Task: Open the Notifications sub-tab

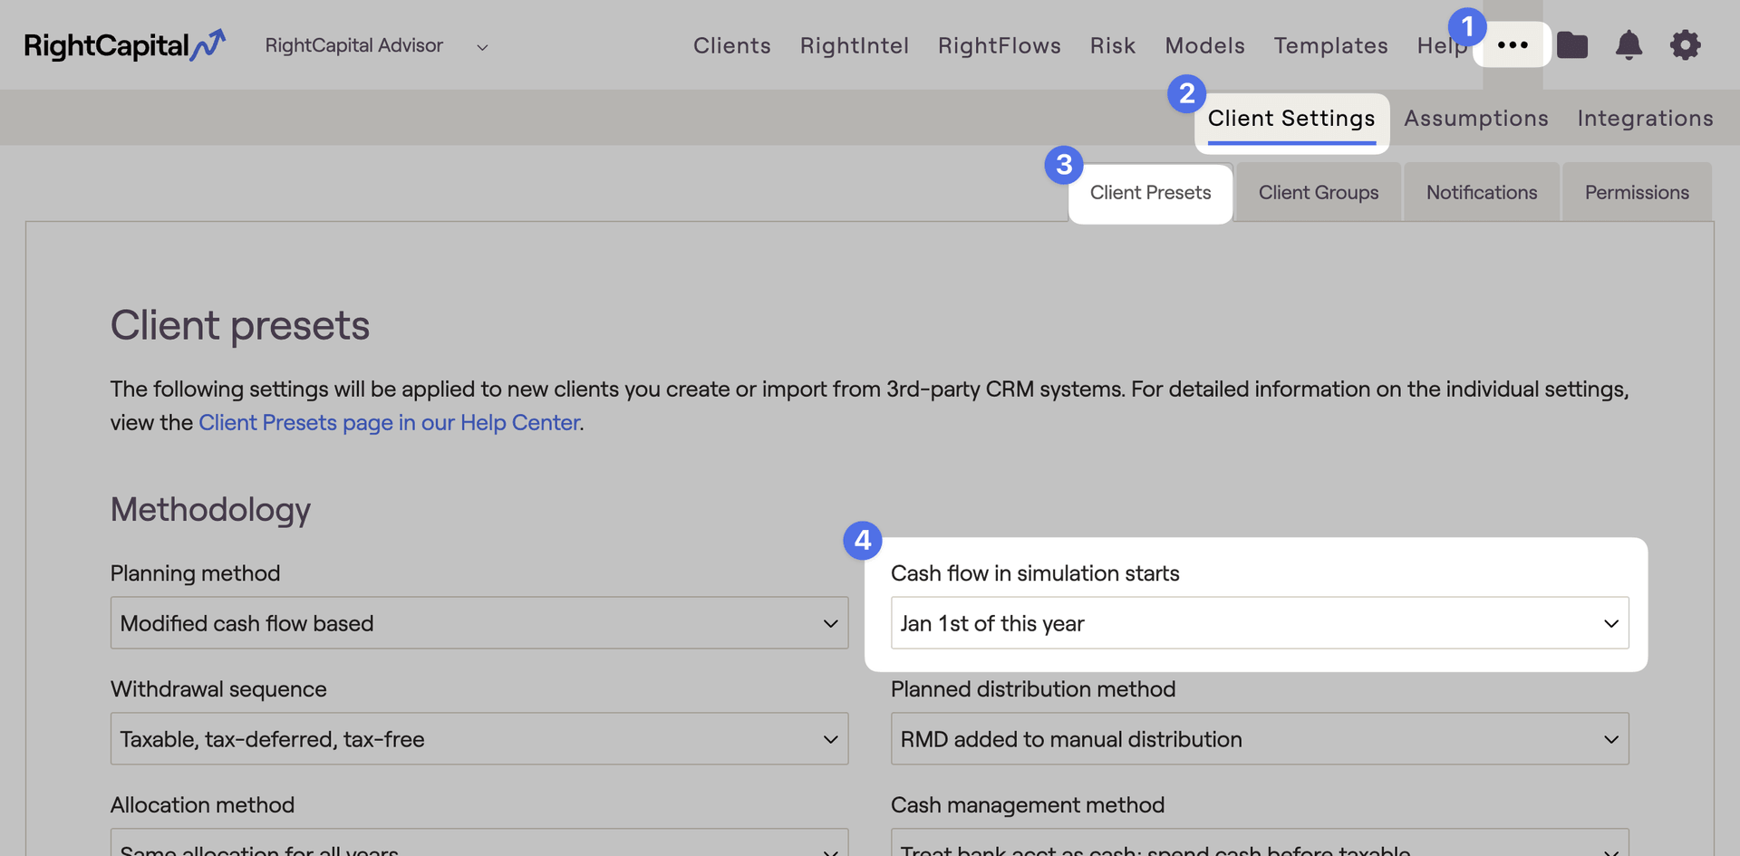Action: [1482, 193]
